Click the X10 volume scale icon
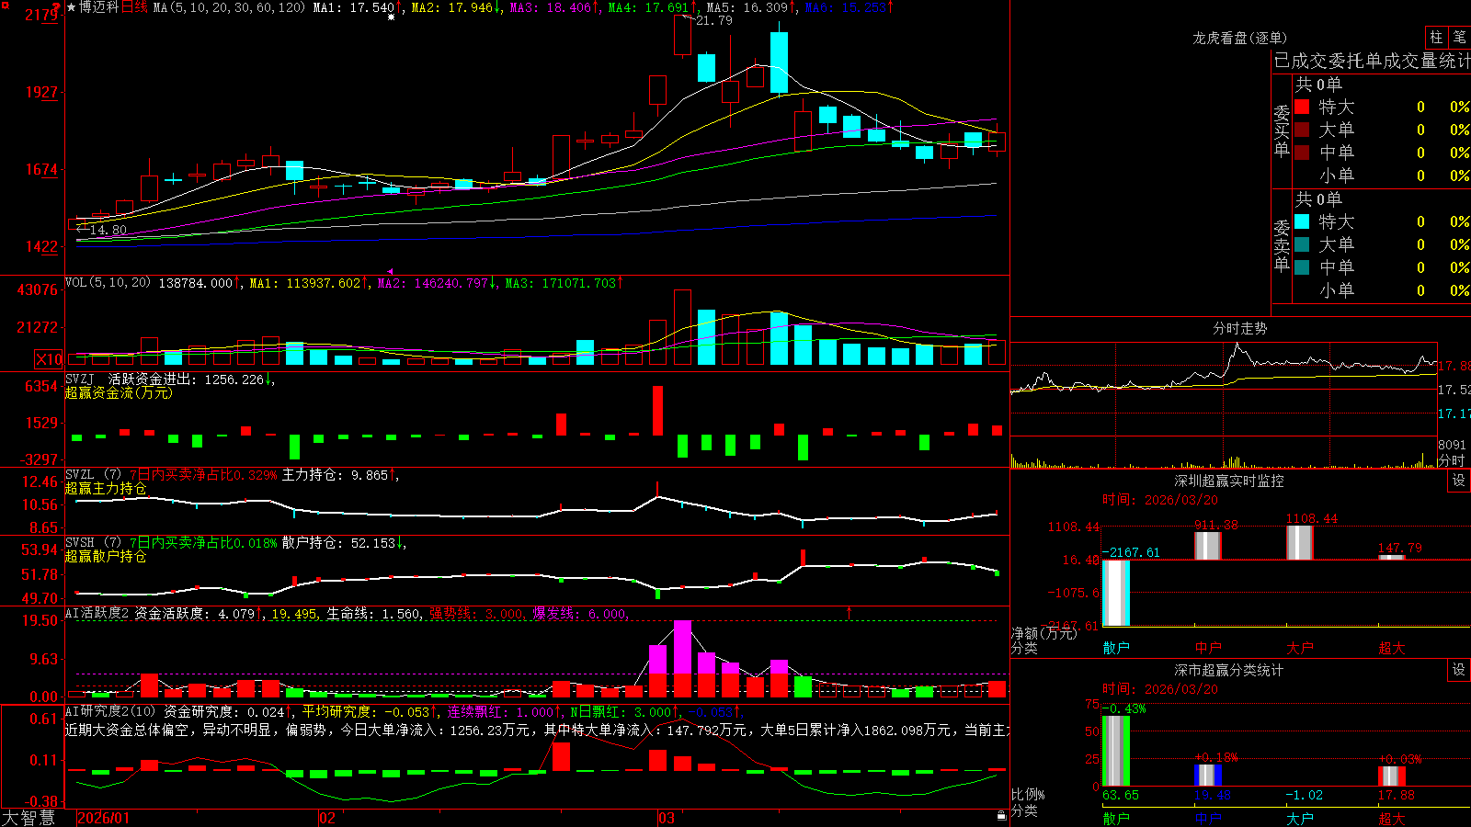Viewport: 1471px width, 827px height. point(49,359)
